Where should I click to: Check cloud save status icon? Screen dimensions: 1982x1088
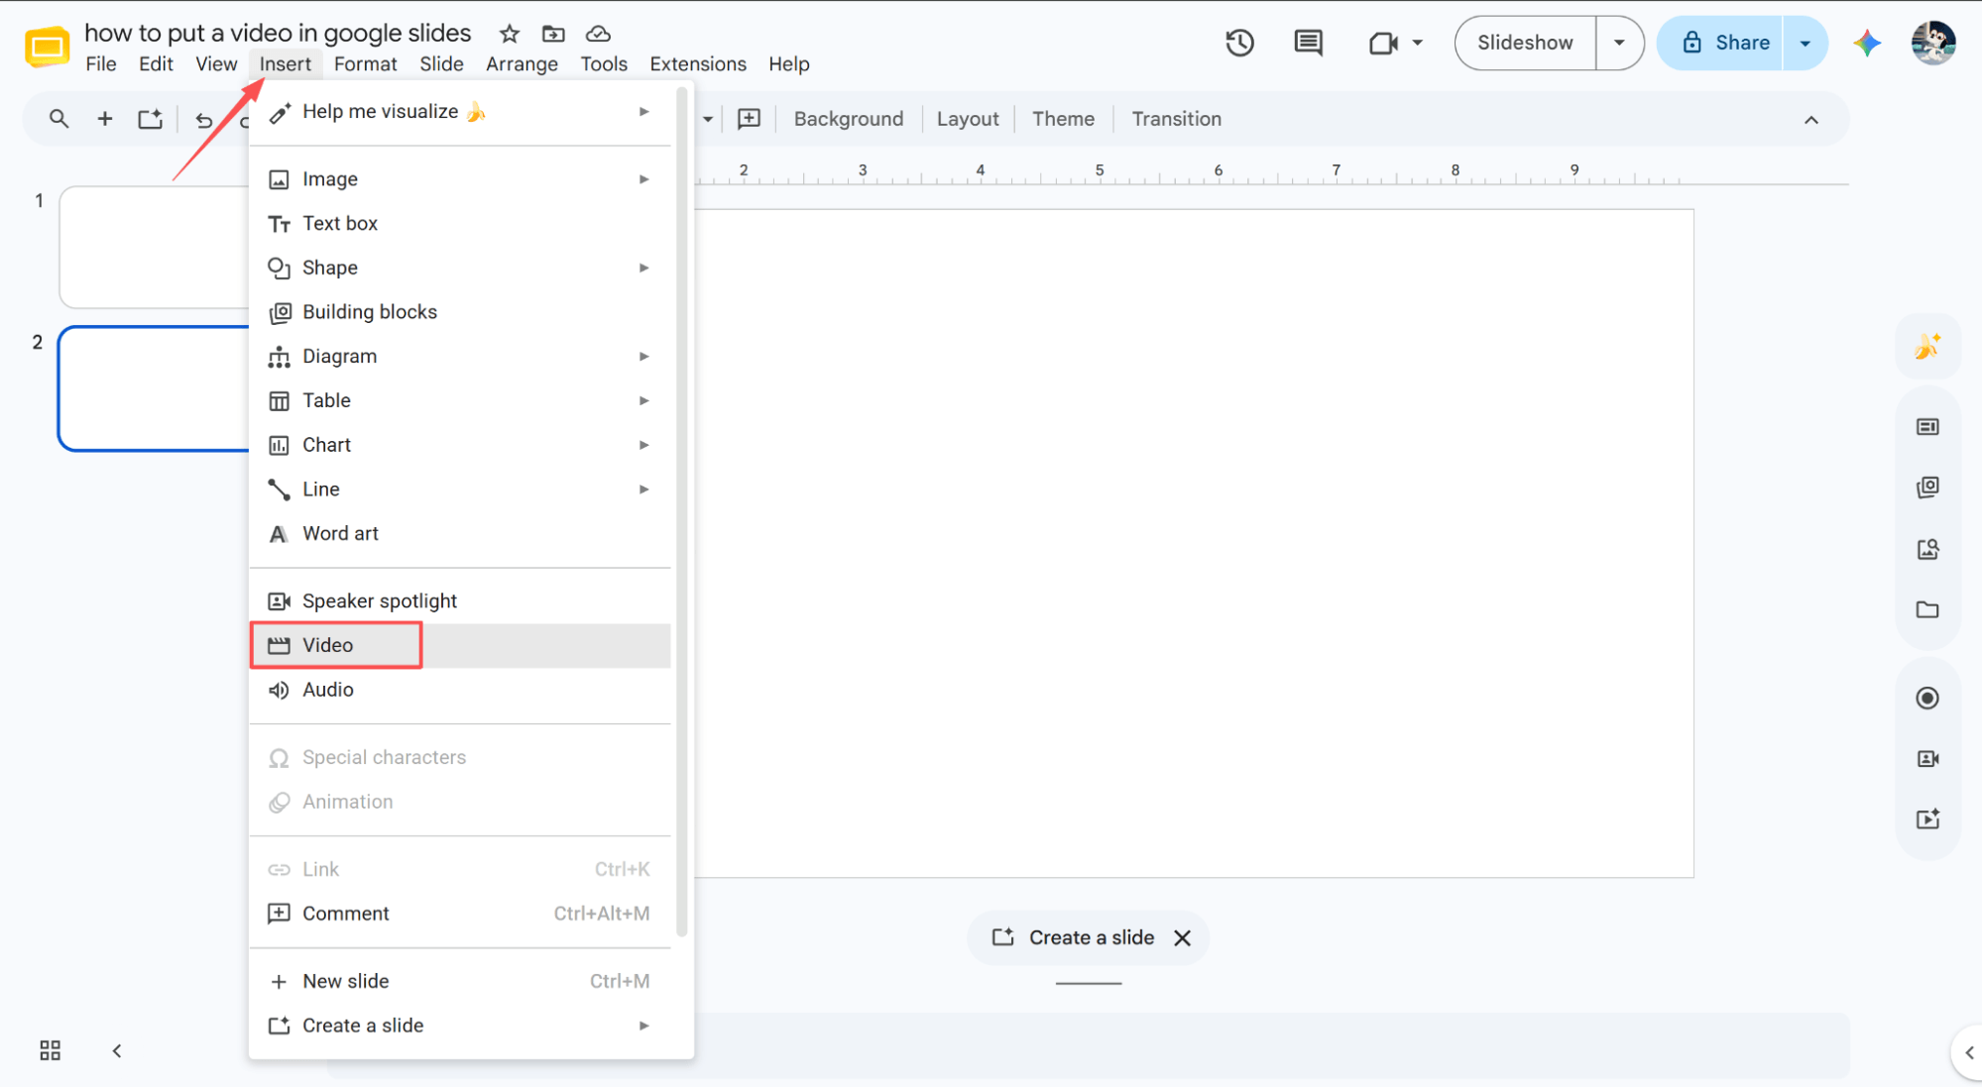point(598,34)
